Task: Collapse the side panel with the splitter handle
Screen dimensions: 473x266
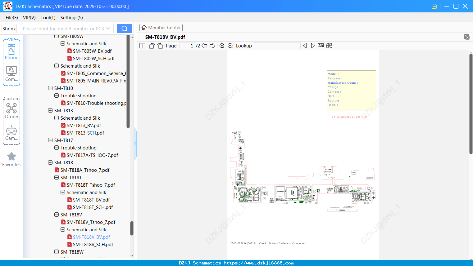Action: (x=135, y=144)
